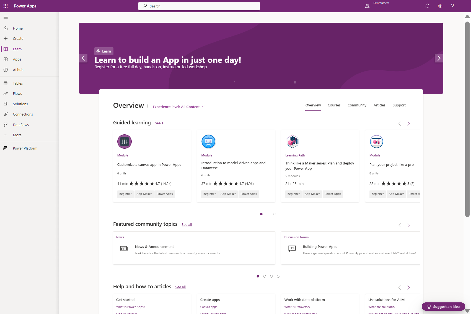Image resolution: width=471 pixels, height=314 pixels.
Task: Switch to the Courses tab
Action: pyautogui.click(x=334, y=105)
